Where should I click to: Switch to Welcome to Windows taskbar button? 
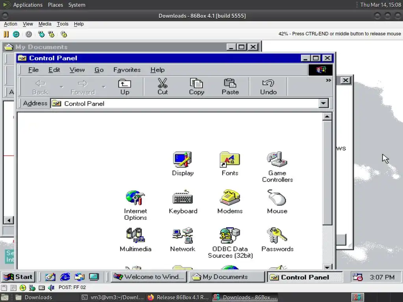[x=149, y=277]
